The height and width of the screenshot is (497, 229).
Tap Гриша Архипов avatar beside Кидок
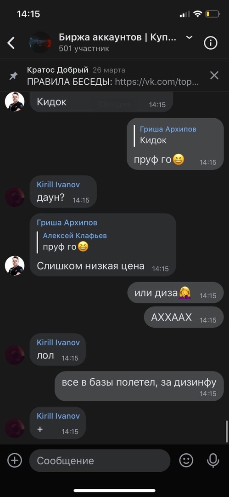point(15,102)
